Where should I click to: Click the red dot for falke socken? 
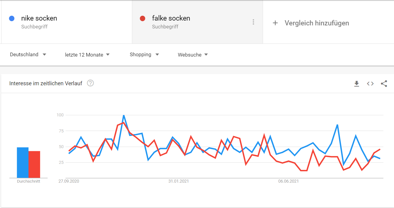click(143, 18)
